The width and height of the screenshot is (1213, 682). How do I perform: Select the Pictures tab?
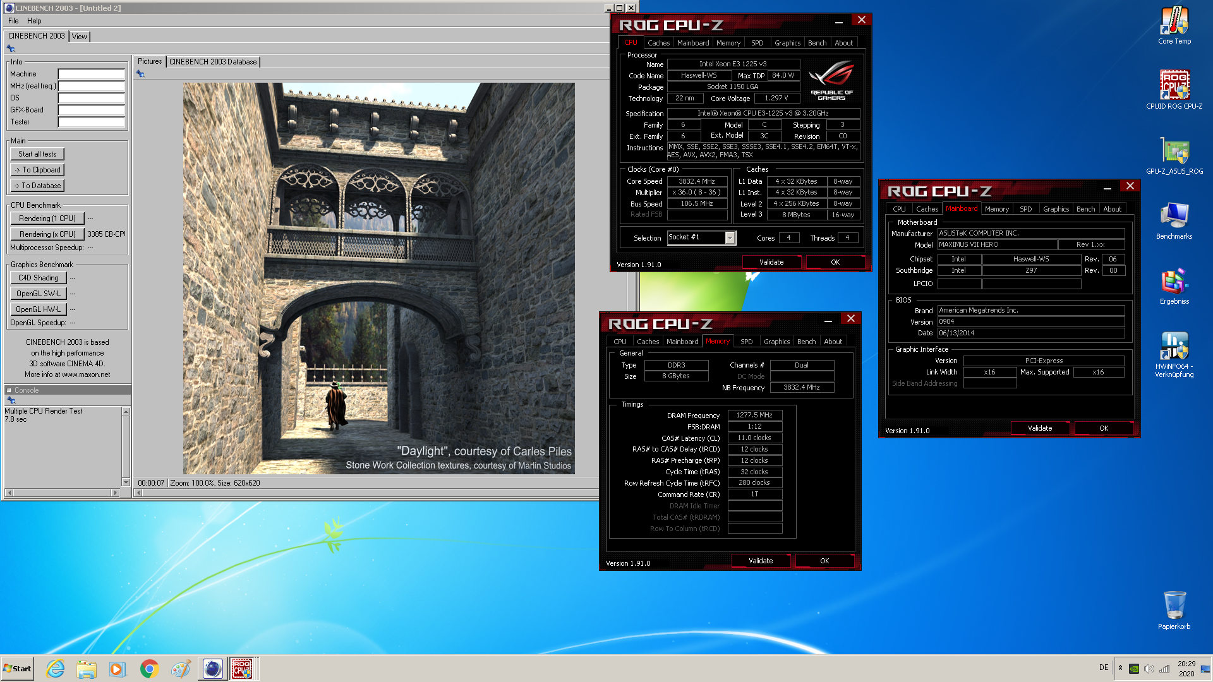click(150, 61)
